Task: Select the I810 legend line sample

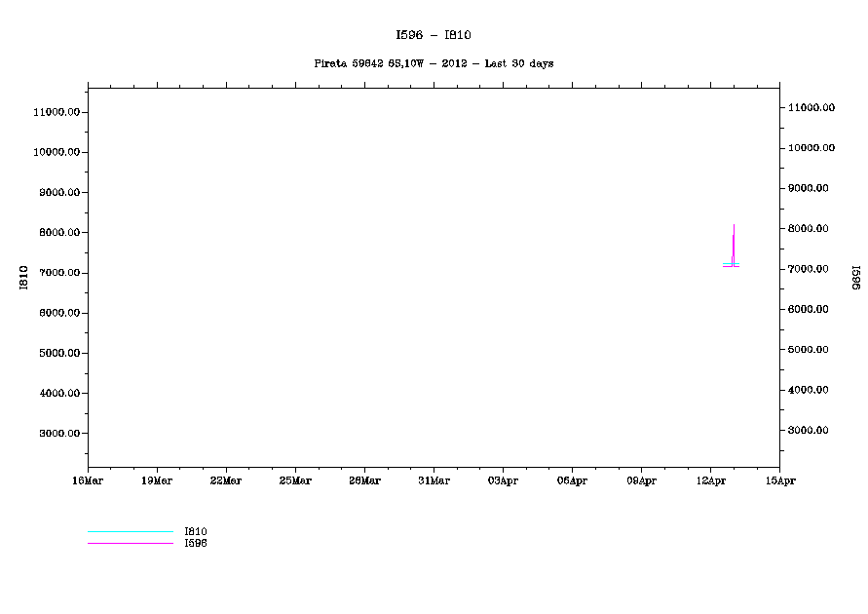Action: coord(130,532)
